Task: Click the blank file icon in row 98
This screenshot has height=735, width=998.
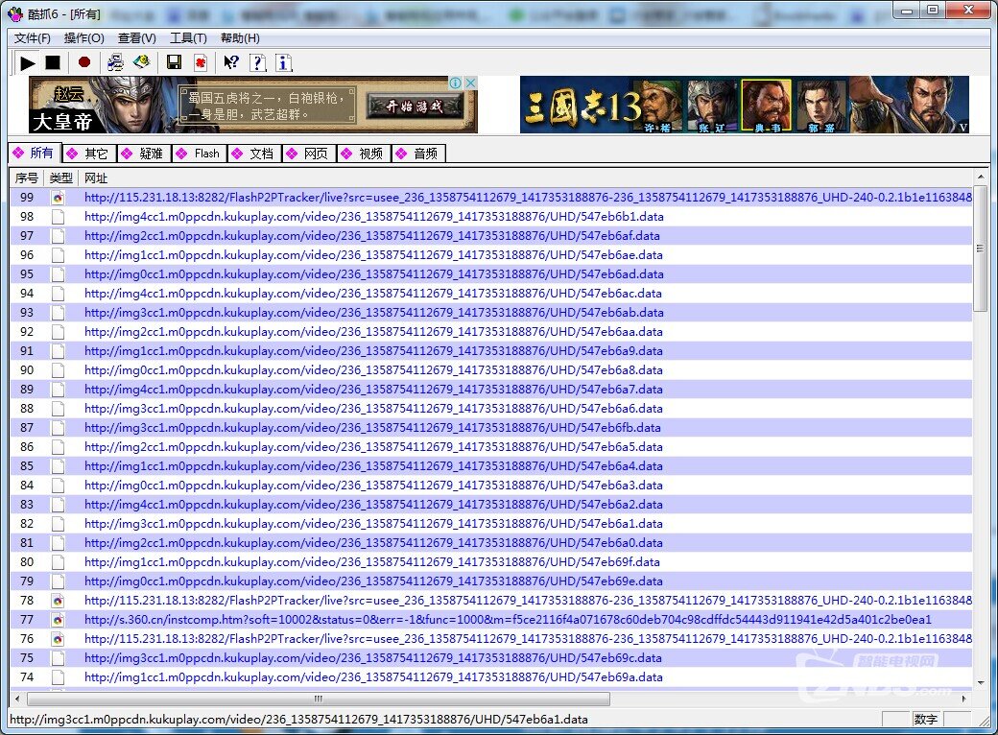Action: click(x=58, y=216)
